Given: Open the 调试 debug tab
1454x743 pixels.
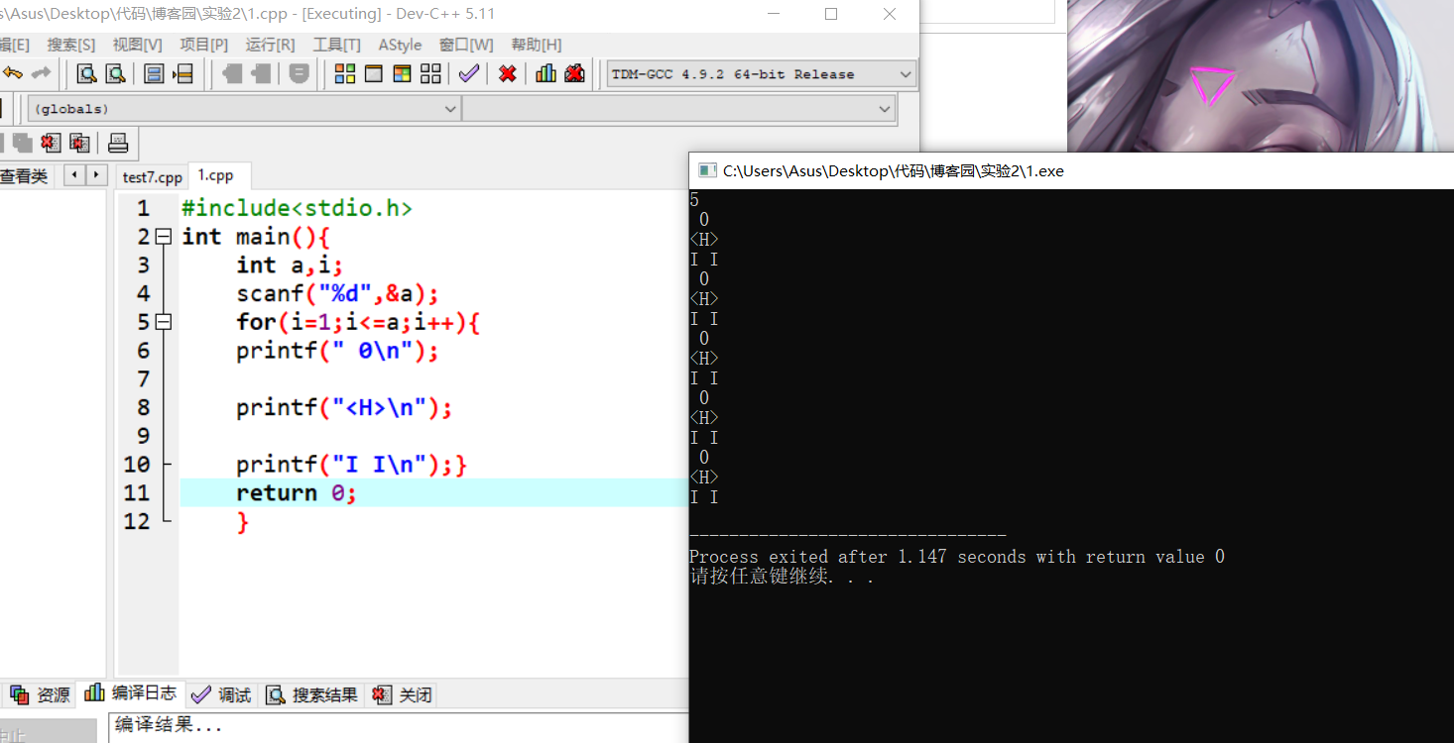Looking at the screenshot, I should [222, 695].
